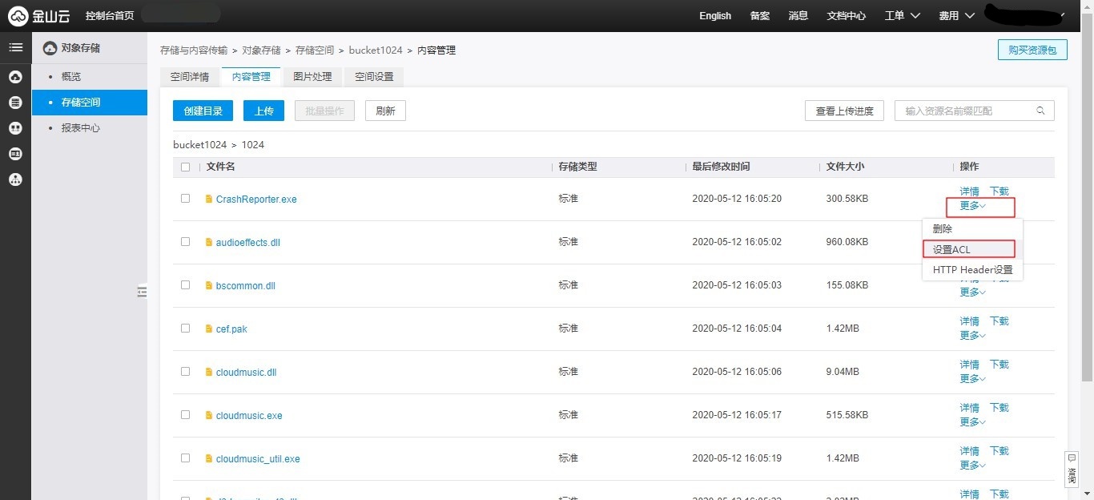Check the audioeffects.dll row checkbox
This screenshot has height=500, width=1094.
[186, 241]
